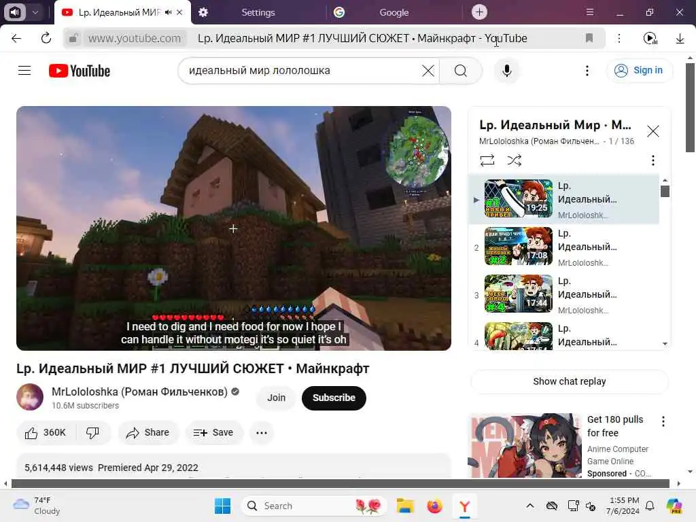Go to YouTube home via logo
The image size is (696, 522).
(80, 71)
